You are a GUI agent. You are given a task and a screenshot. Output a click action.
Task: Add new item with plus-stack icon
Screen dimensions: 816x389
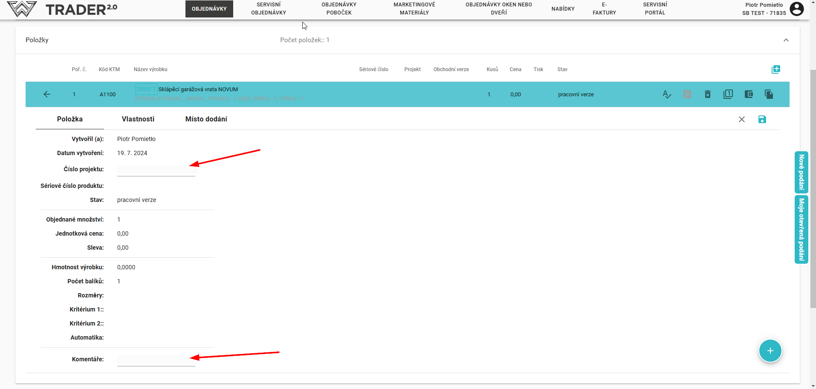(775, 69)
